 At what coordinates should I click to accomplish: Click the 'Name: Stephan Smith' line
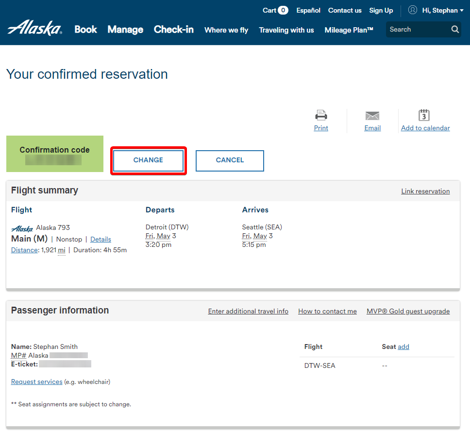pos(44,347)
